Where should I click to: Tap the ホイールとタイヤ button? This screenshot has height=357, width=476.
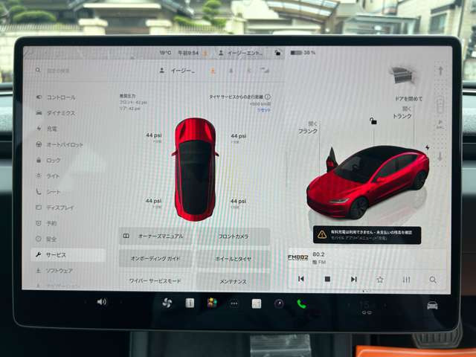coord(234,259)
